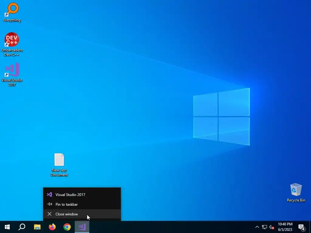Choose Visual Studio 2017 in jump list
The width and height of the screenshot is (311, 233).
(x=82, y=194)
